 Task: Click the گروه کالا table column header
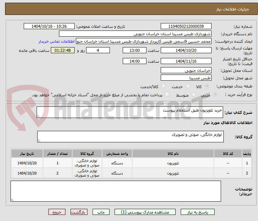[87, 154]
